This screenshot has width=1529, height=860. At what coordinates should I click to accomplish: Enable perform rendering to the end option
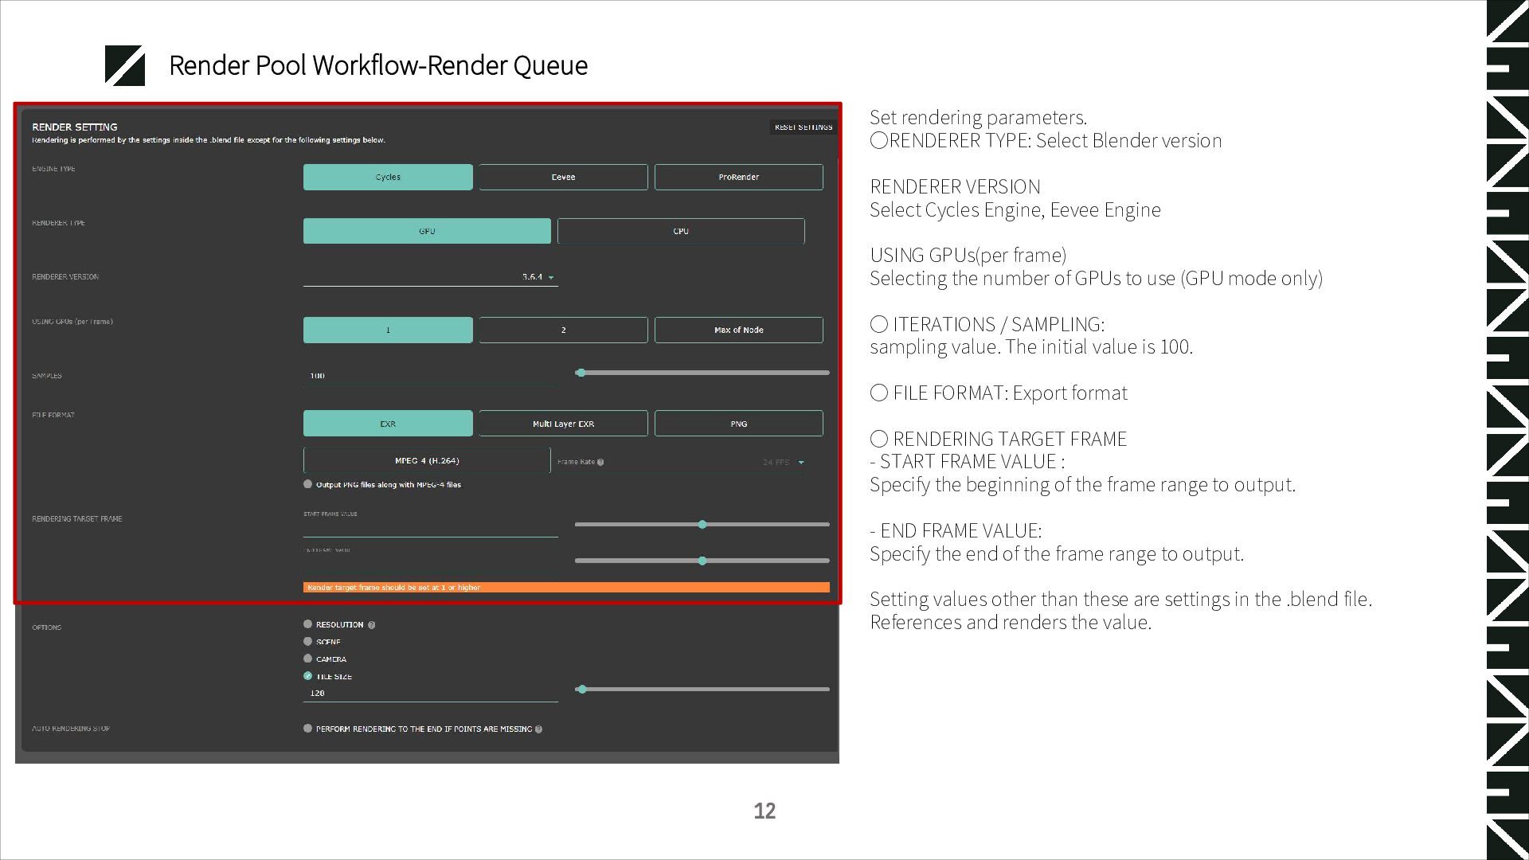pos(307,729)
